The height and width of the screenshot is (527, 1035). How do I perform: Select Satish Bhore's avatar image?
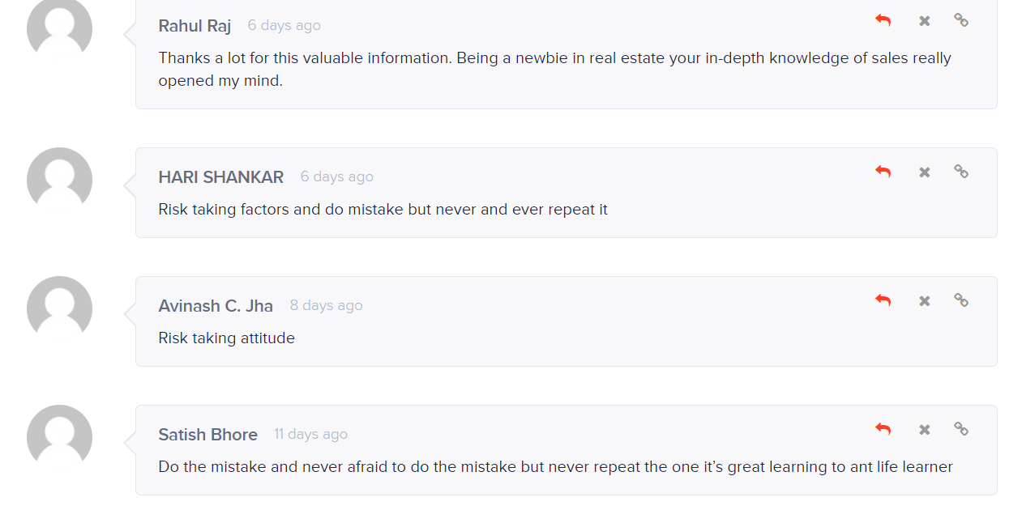pyautogui.click(x=59, y=437)
